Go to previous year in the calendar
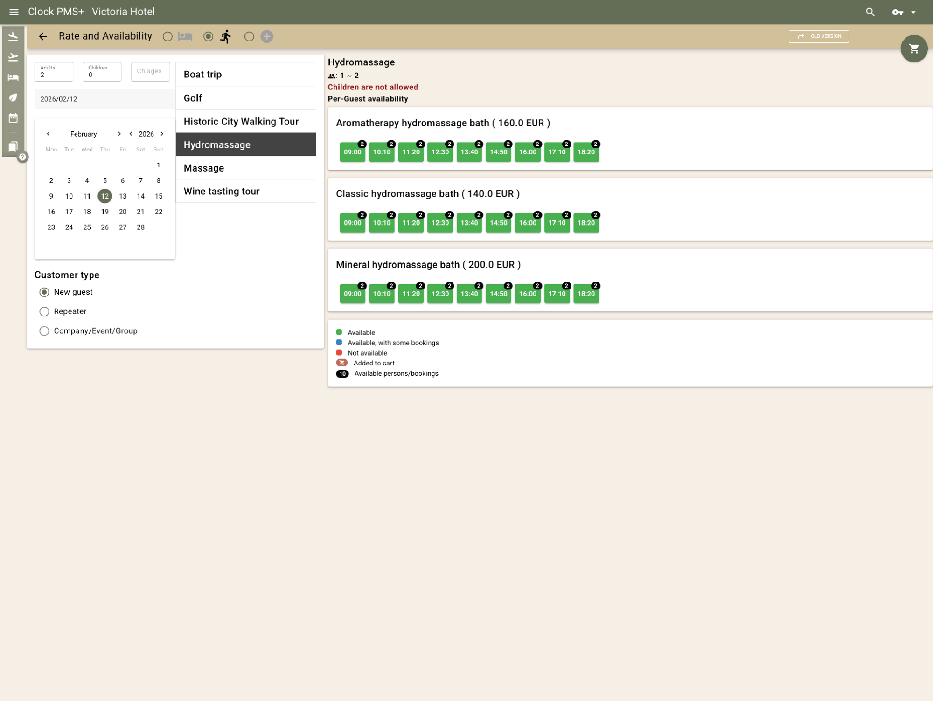This screenshot has height=701, width=933. tap(131, 134)
